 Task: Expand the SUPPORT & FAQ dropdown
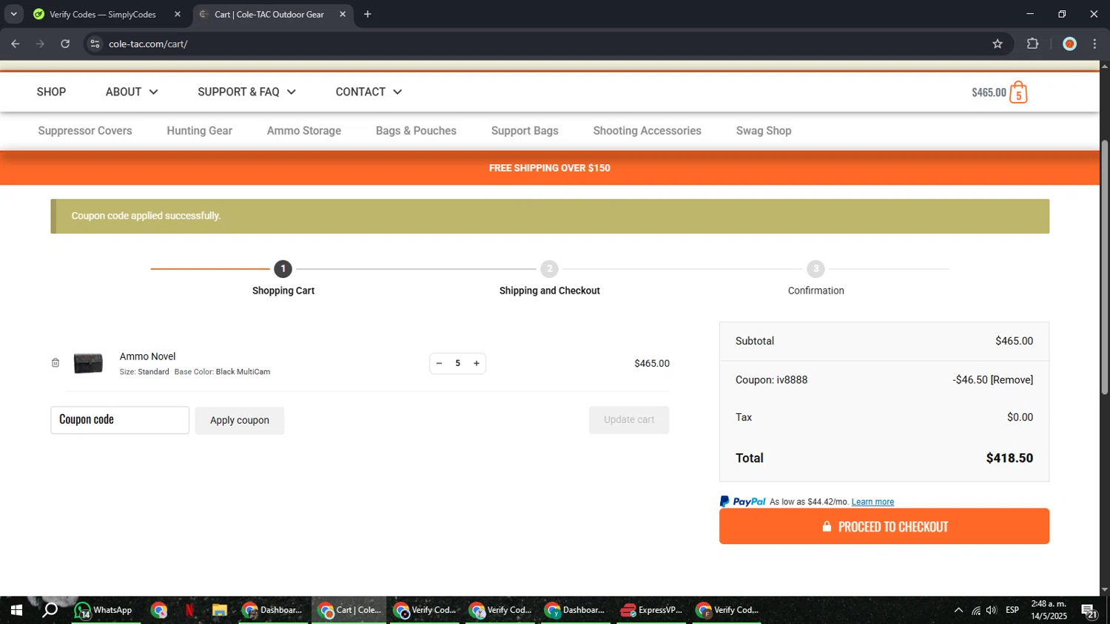pos(247,92)
